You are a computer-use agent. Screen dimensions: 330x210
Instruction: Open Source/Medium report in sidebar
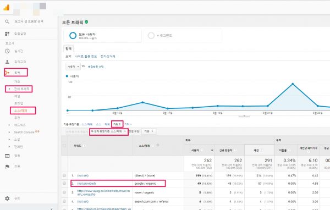pyautogui.click(x=21, y=110)
